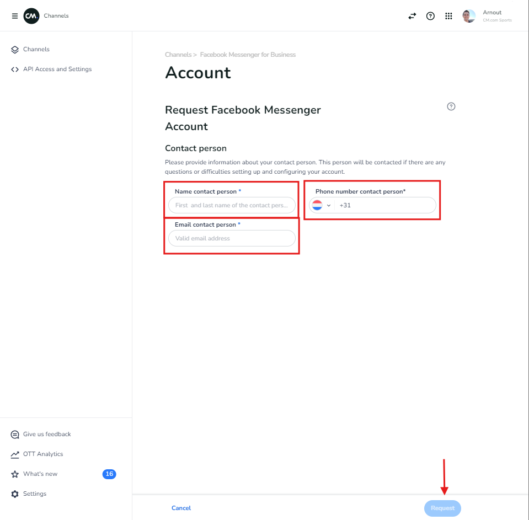The width and height of the screenshot is (529, 520).
Task: Click the Cancel link
Action: point(181,508)
